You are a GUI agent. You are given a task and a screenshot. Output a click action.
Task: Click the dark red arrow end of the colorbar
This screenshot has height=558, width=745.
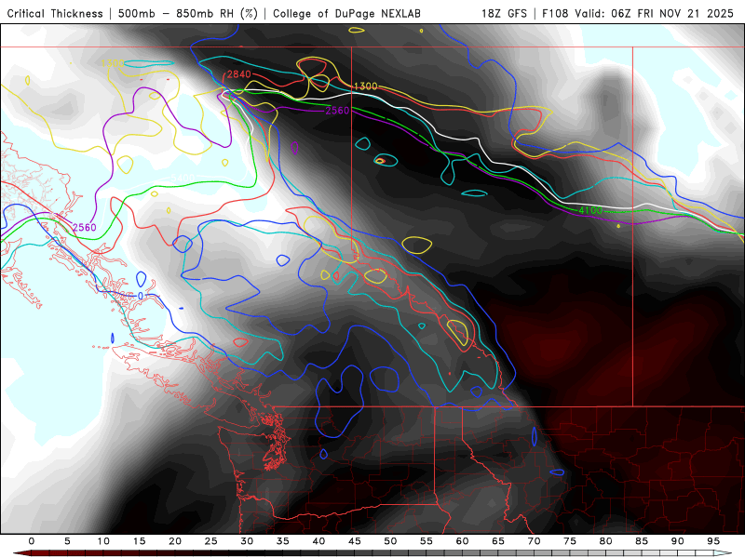click(x=21, y=553)
